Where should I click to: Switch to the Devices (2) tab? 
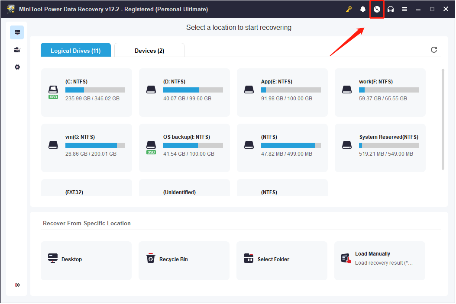pos(149,50)
